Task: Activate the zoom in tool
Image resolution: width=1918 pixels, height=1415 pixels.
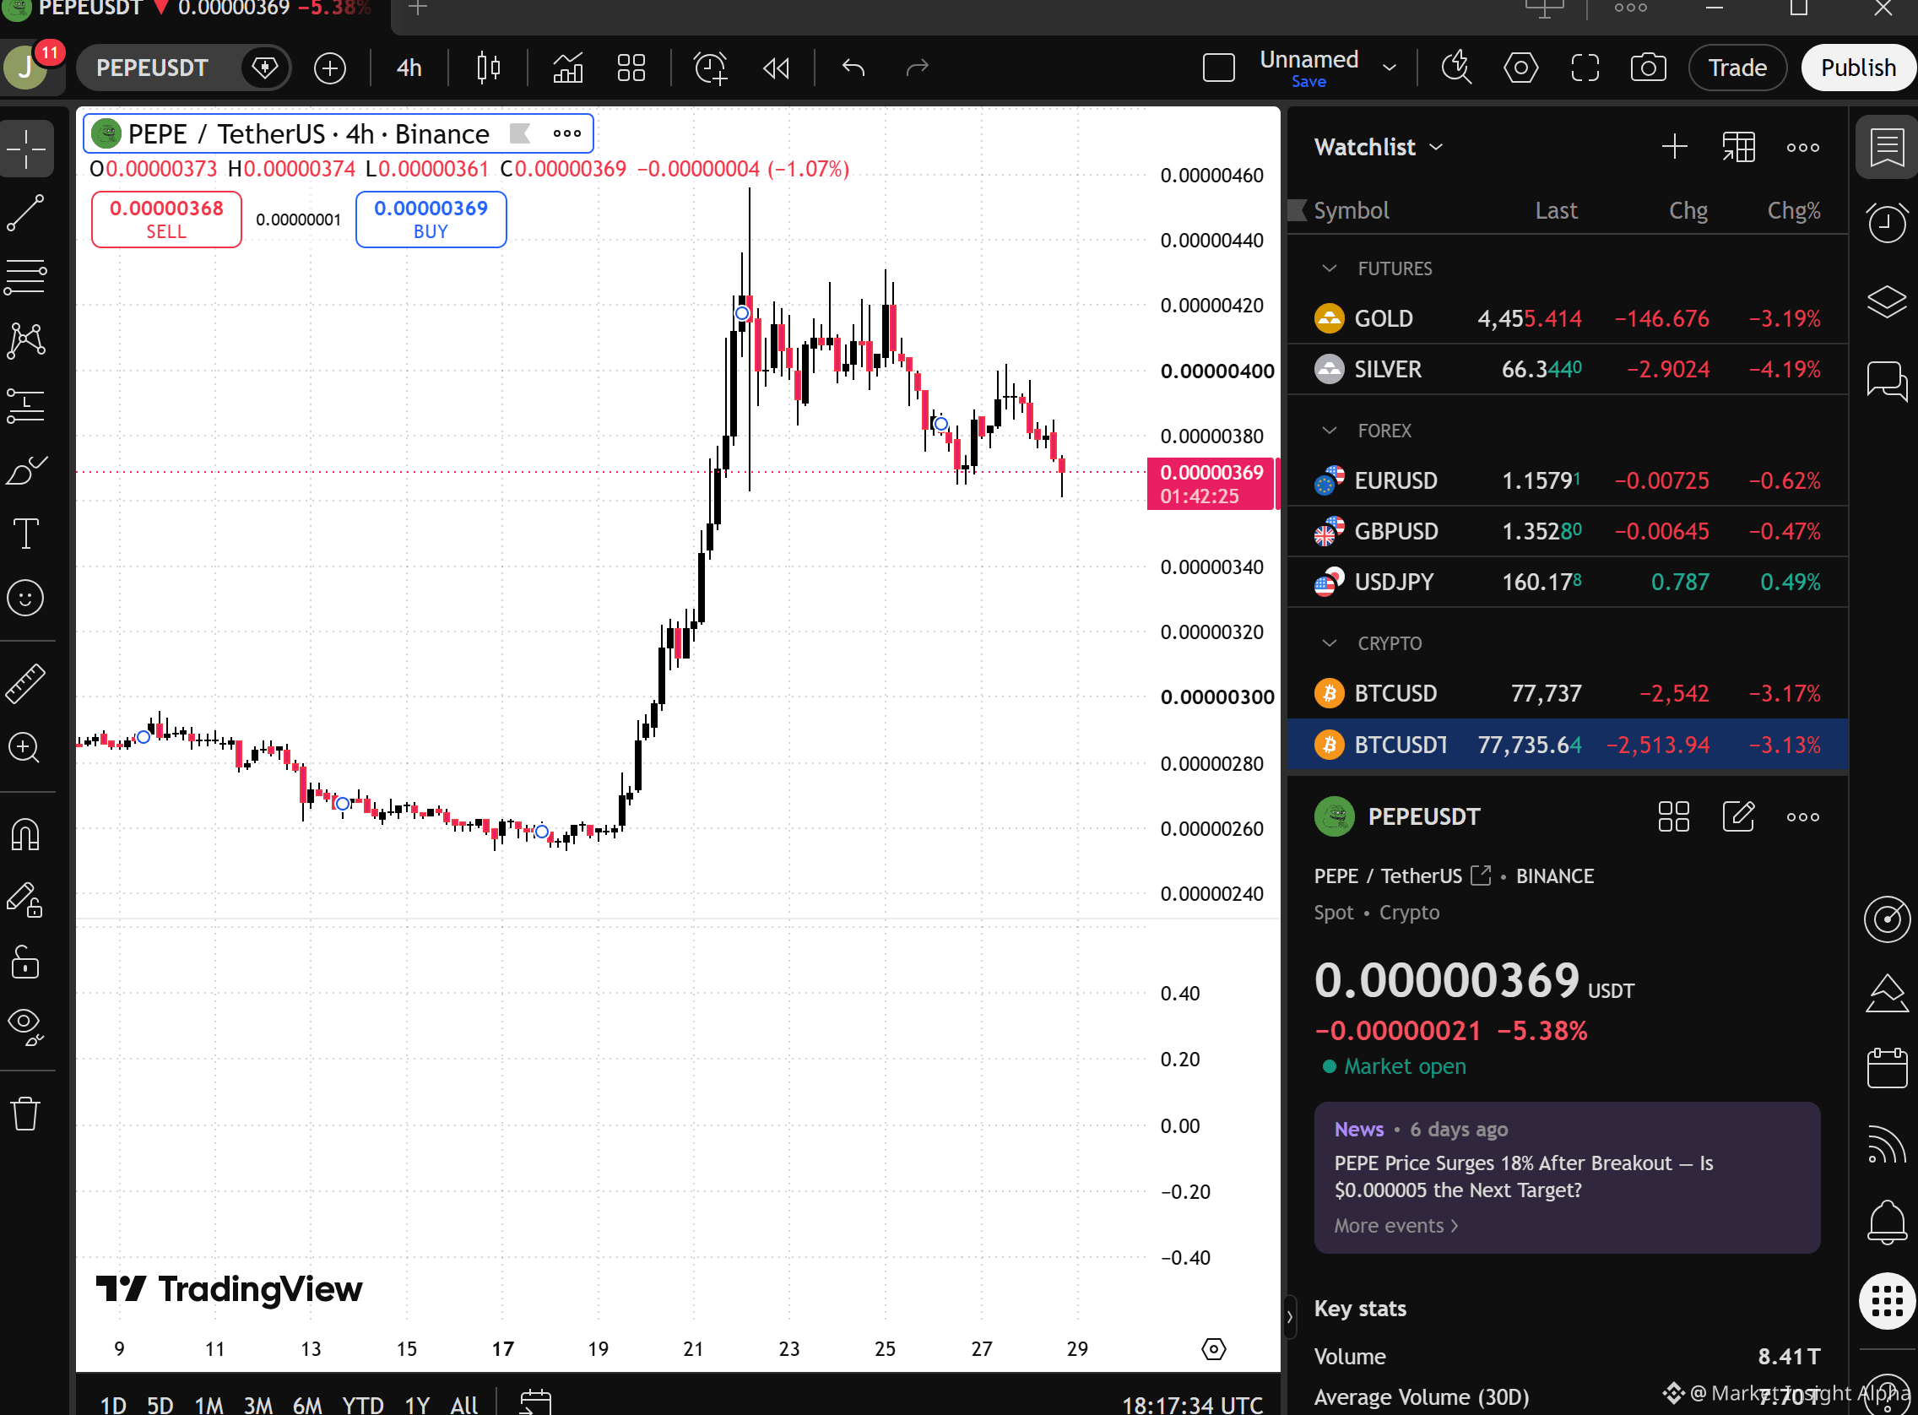Action: pyautogui.click(x=25, y=748)
